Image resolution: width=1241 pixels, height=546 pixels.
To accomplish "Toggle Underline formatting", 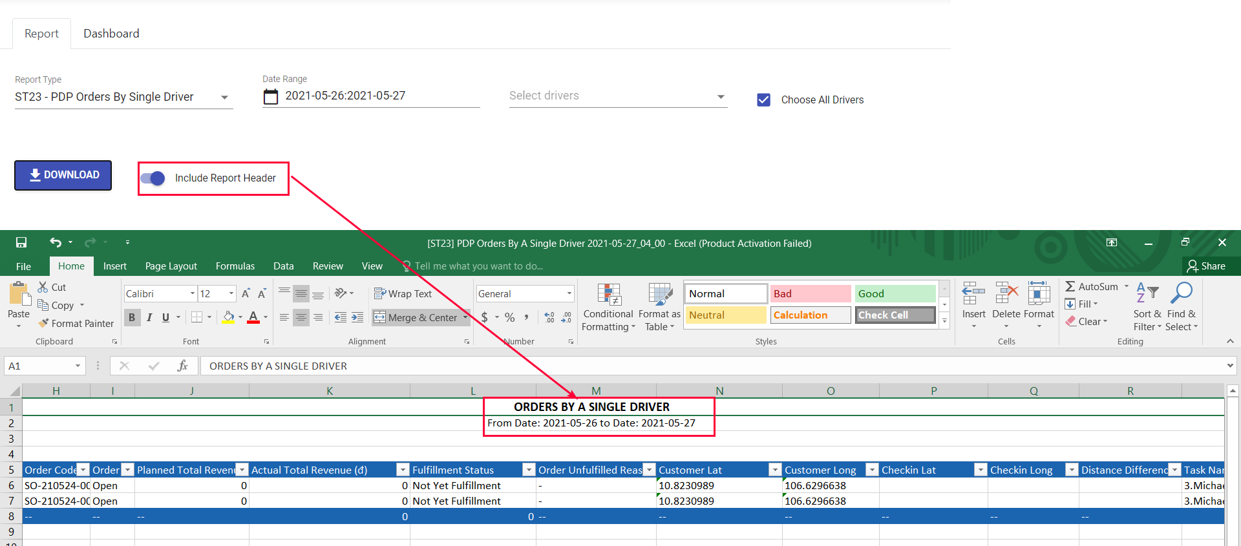I will (165, 317).
